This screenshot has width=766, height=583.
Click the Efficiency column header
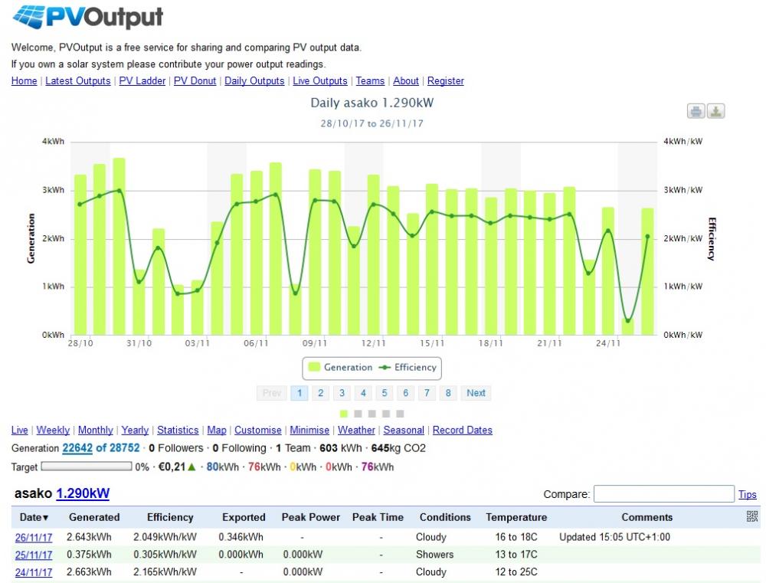tap(170, 517)
